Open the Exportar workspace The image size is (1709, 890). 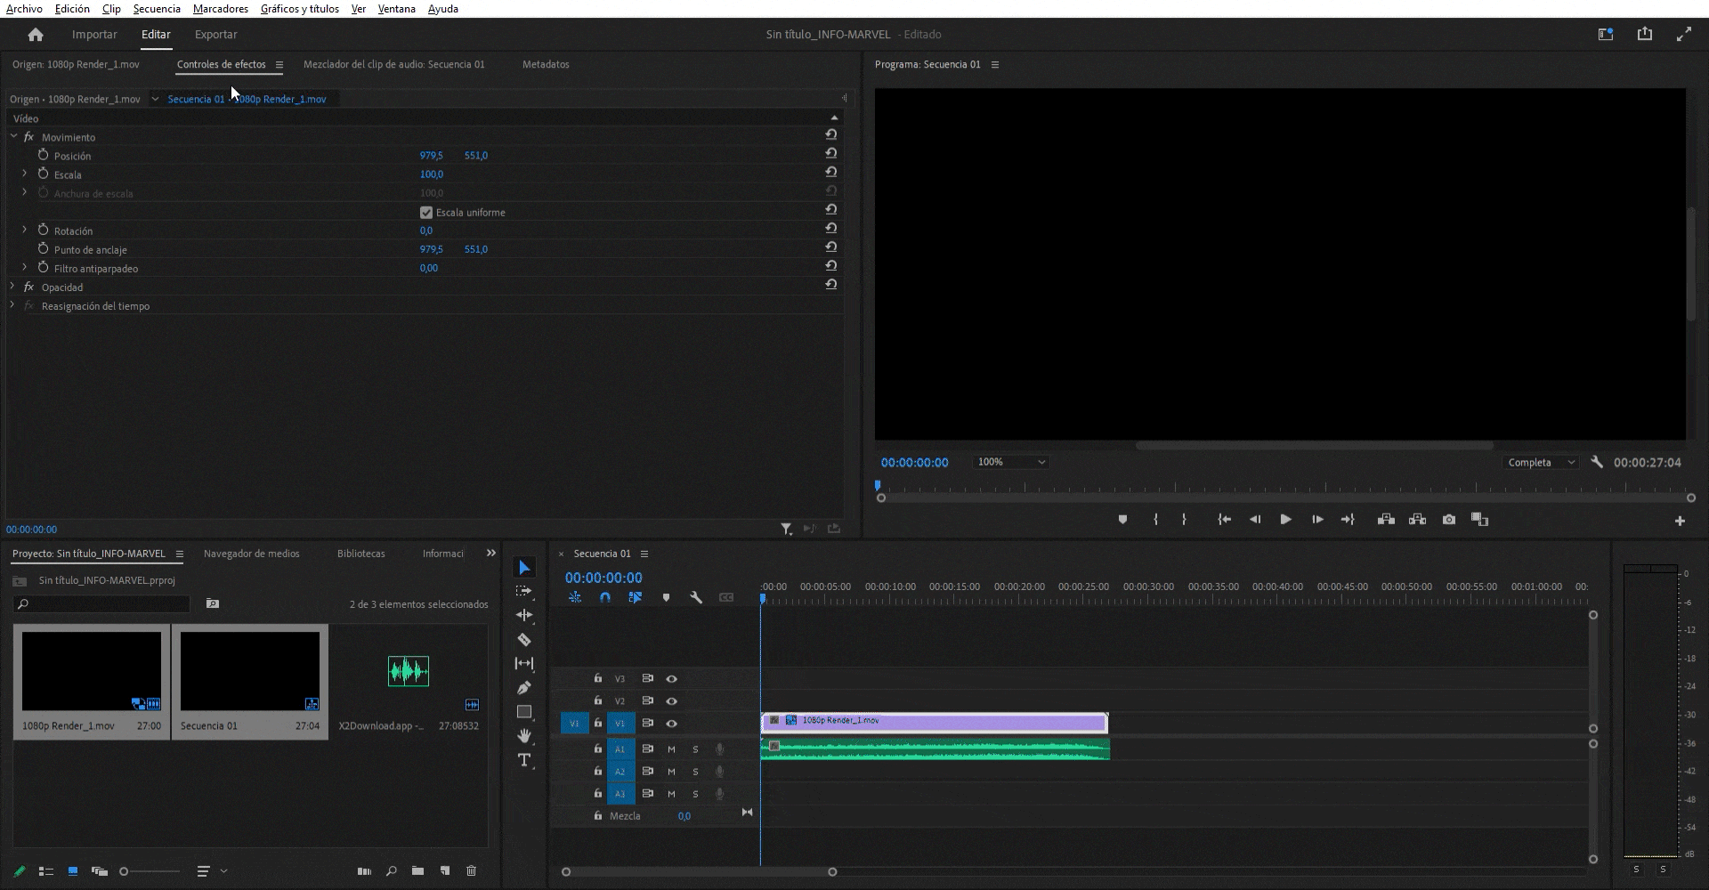(215, 35)
